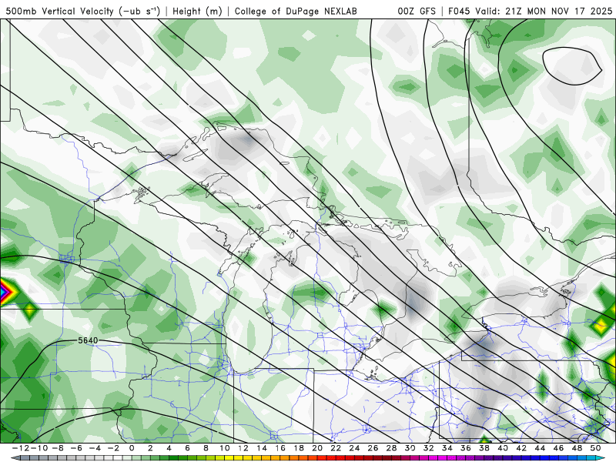
Task: Click the "46" color scale value
Action: 558,448
